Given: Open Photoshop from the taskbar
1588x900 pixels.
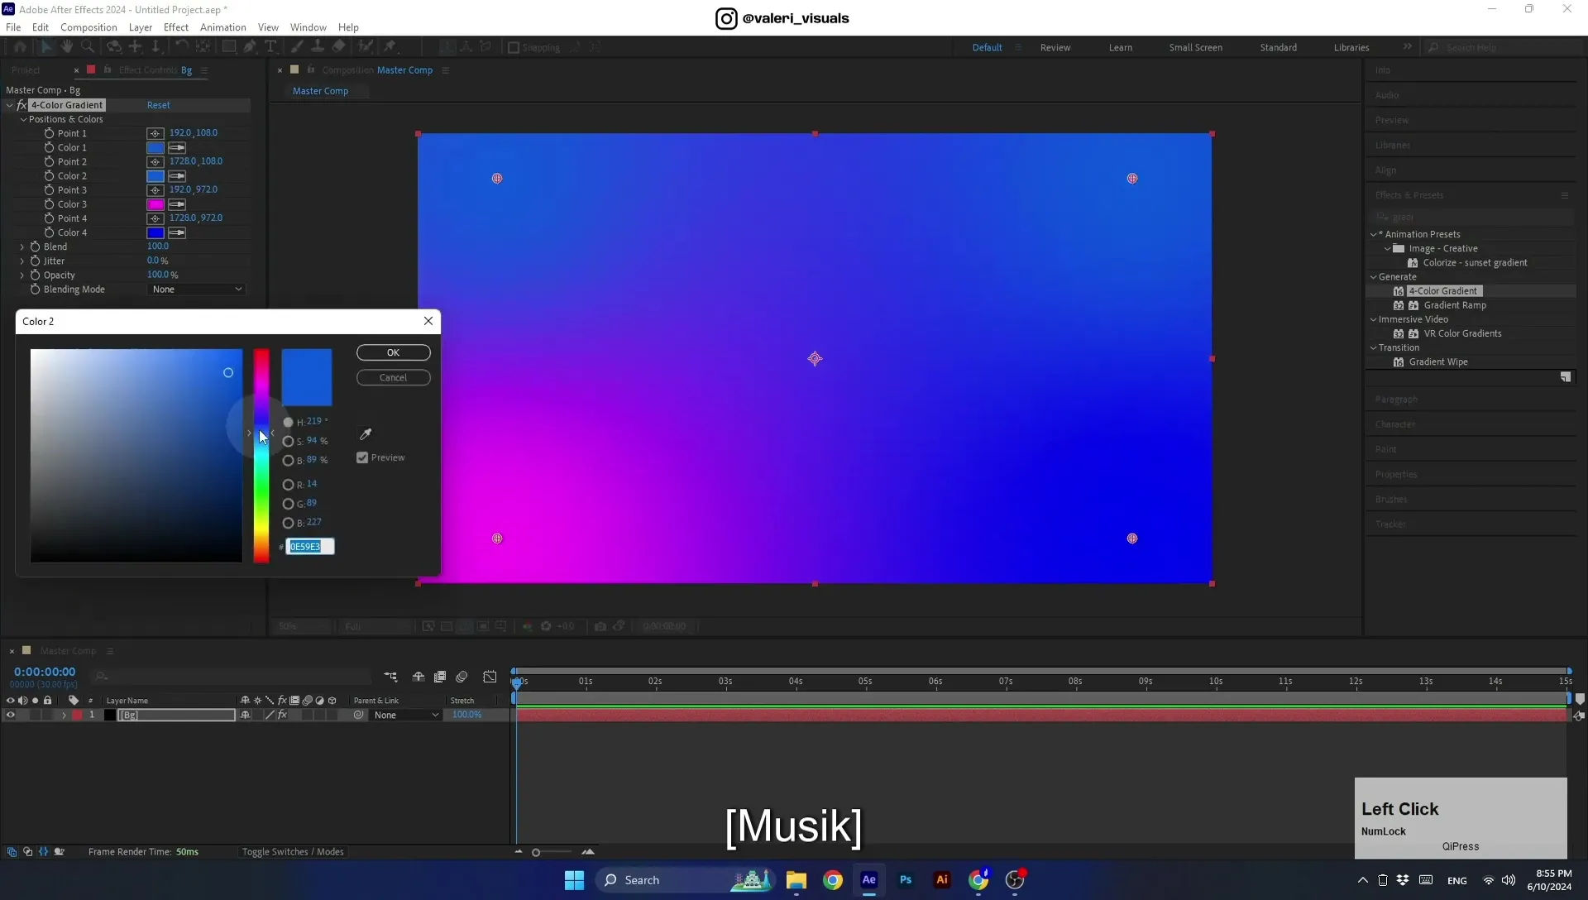Looking at the screenshot, I should pos(906,880).
